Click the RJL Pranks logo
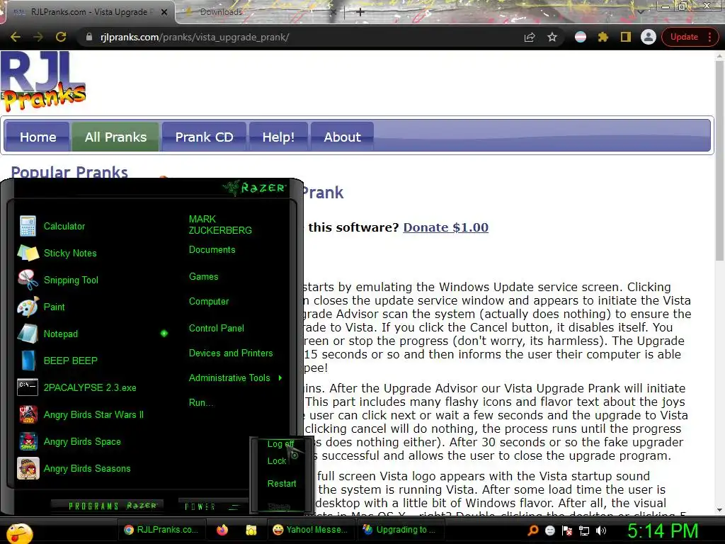The image size is (725, 544). pyautogui.click(x=43, y=81)
